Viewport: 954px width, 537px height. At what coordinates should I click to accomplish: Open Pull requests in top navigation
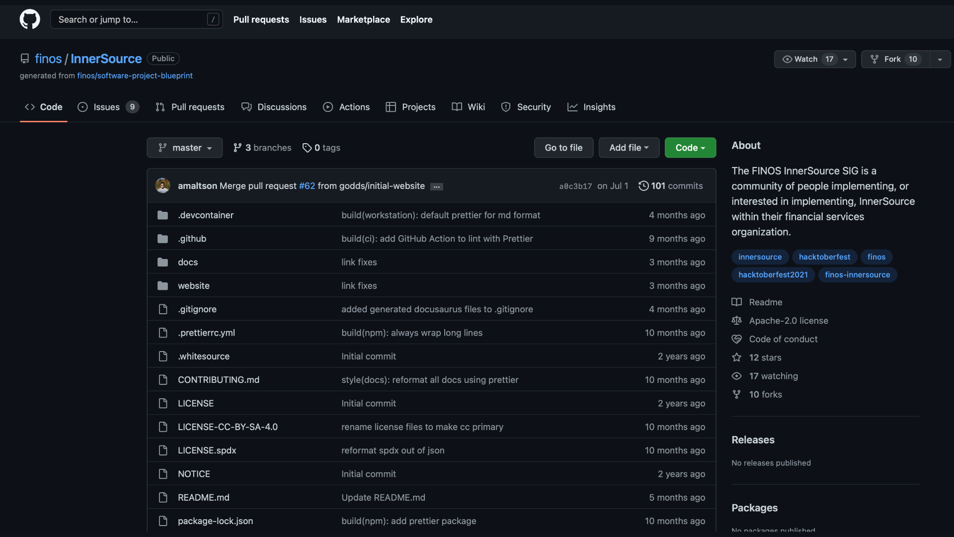(x=261, y=19)
